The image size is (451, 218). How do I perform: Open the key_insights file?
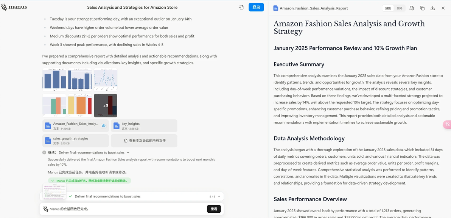[144, 126]
